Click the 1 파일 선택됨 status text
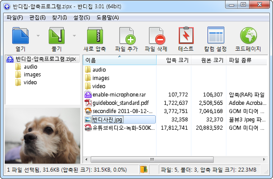 pos(67,170)
